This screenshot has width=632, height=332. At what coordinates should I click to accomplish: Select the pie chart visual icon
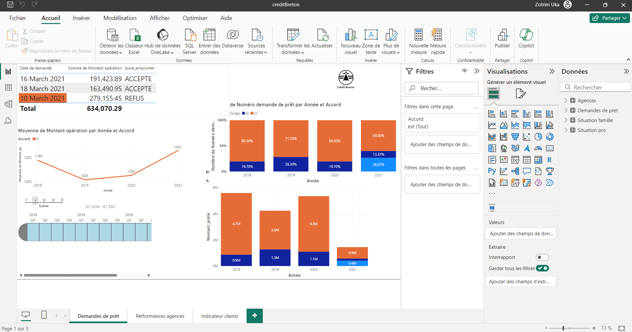pyautogui.click(x=538, y=137)
